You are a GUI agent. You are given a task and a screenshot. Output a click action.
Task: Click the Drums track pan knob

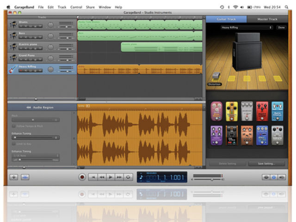(50, 25)
